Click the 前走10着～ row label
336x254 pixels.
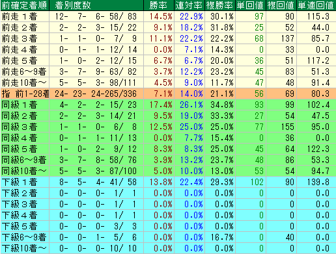pos(25,83)
